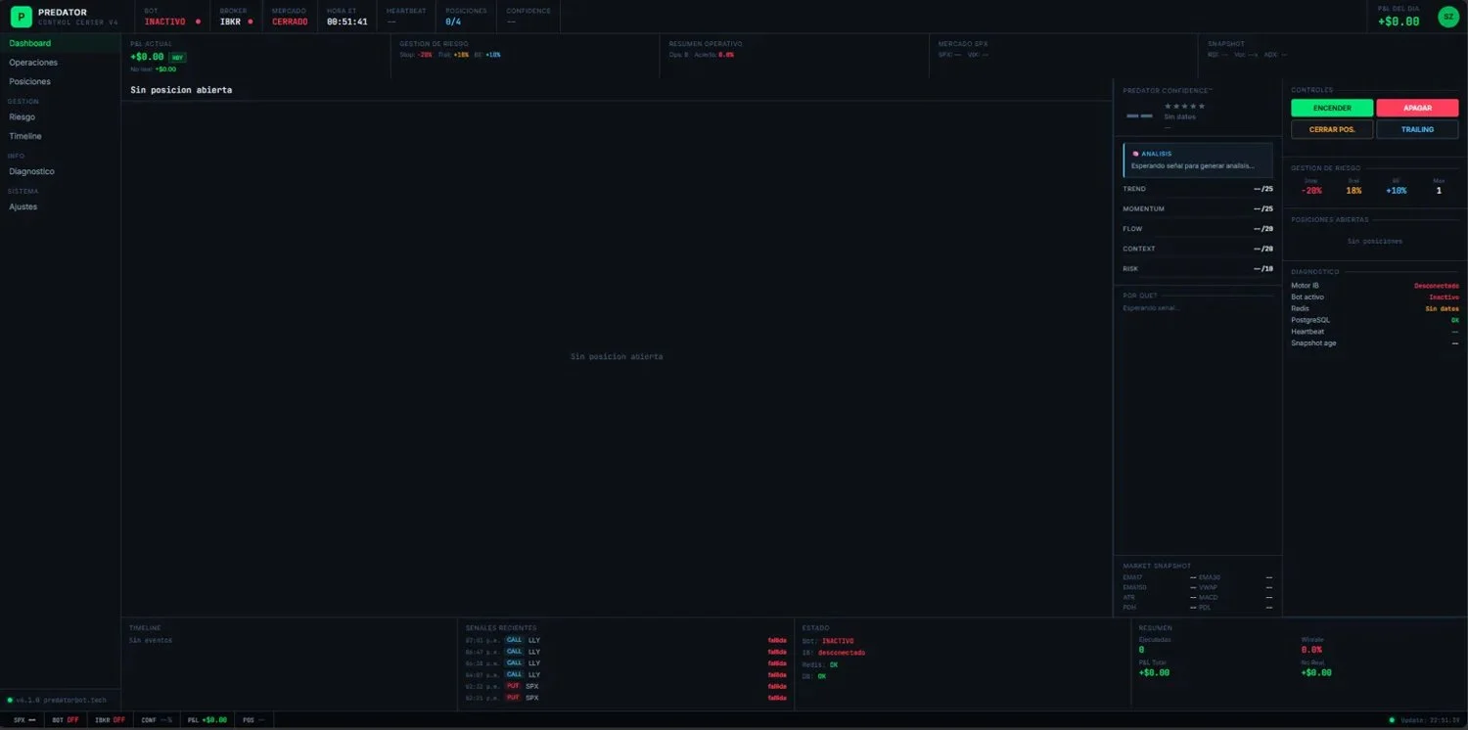Click the CERRADO market status

tap(290, 22)
